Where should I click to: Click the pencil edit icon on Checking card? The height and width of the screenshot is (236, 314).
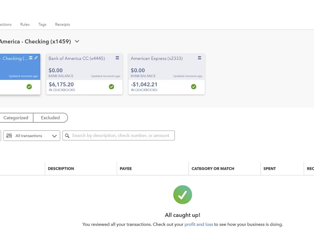(36, 58)
